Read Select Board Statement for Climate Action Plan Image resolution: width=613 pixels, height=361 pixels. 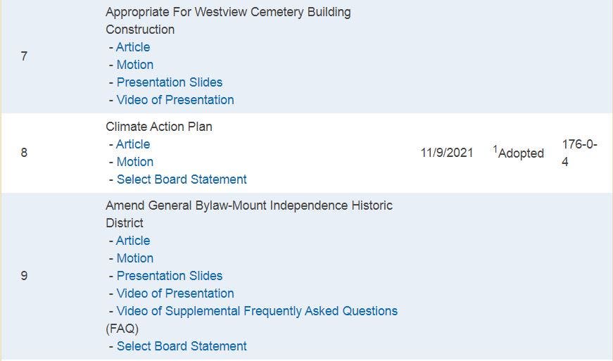pyautogui.click(x=182, y=179)
